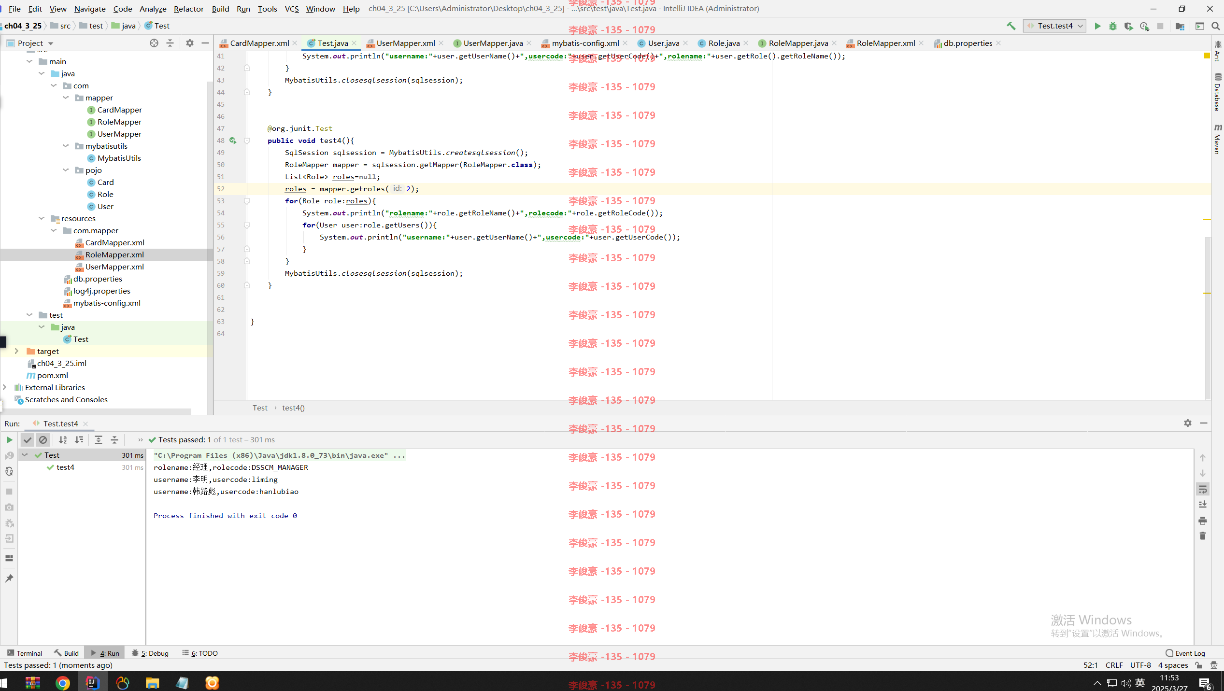Click CRLF line separator in status bar
The height and width of the screenshot is (691, 1224).
point(1114,665)
